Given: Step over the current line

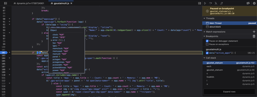Looking at the screenshot, I should click(210, 3).
